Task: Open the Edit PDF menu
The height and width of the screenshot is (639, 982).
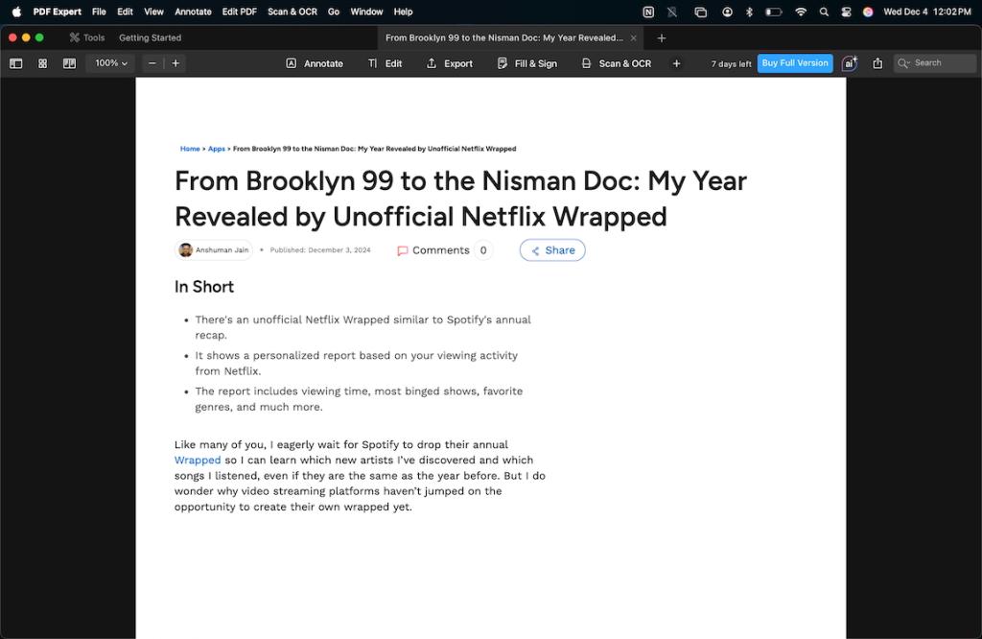Action: point(239,12)
